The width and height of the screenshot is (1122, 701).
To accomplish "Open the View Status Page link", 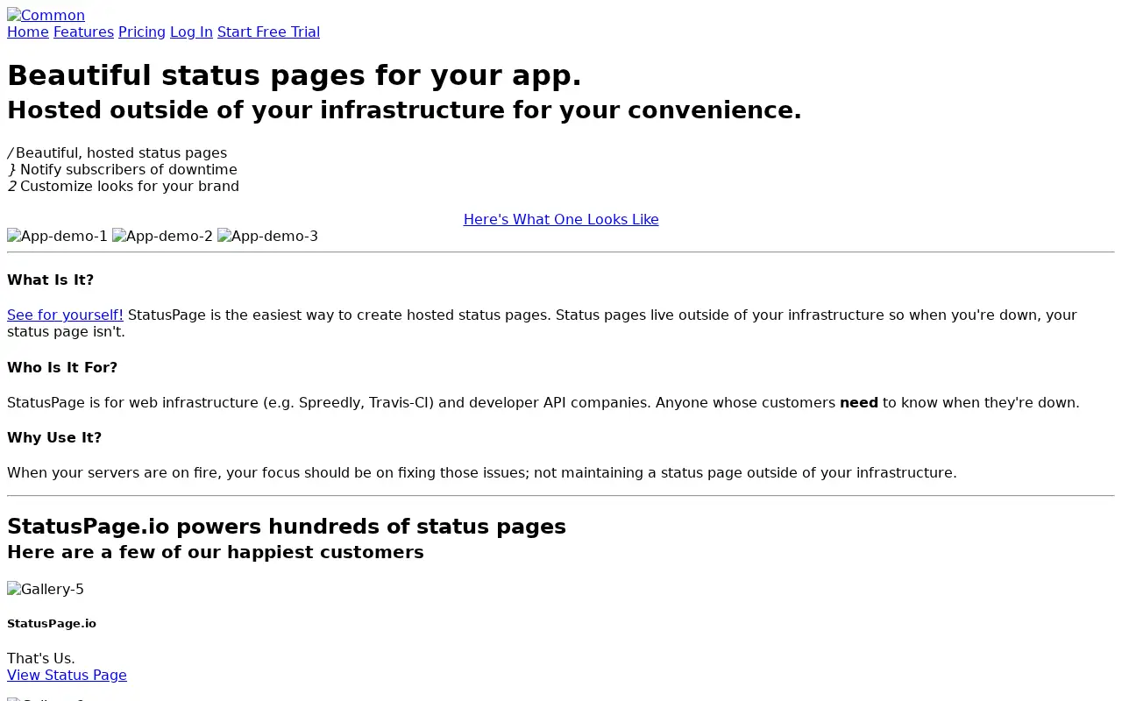I will [x=67, y=675].
